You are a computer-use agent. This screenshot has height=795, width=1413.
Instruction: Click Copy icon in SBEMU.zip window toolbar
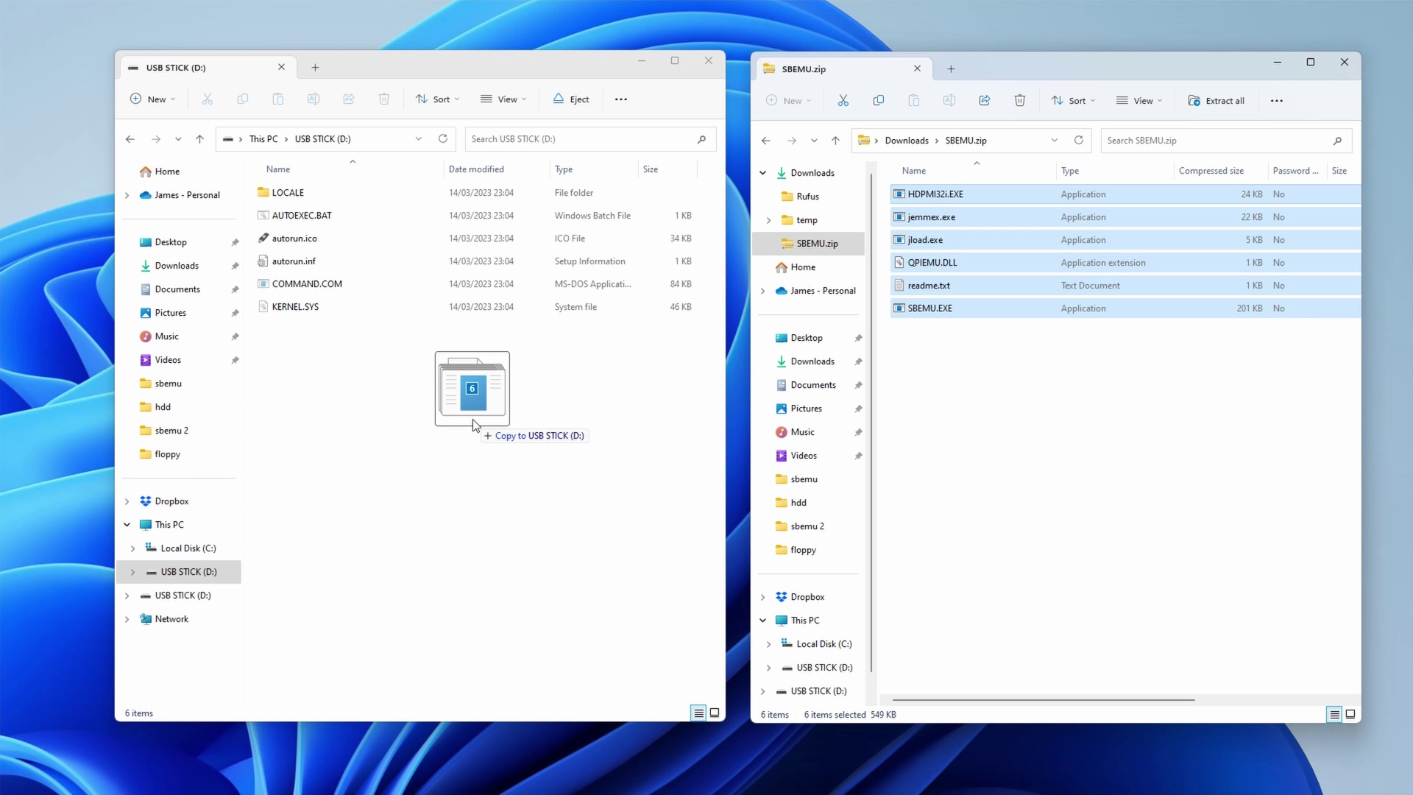tap(878, 101)
